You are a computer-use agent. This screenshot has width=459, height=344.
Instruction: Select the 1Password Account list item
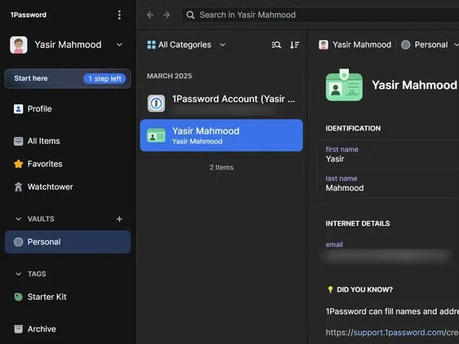(x=222, y=103)
